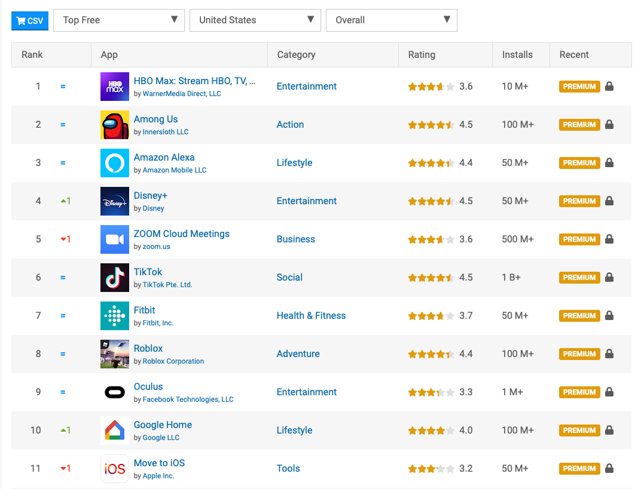Image resolution: width=641 pixels, height=489 pixels.
Task: Open the Overall category dropdown
Action: tap(391, 20)
